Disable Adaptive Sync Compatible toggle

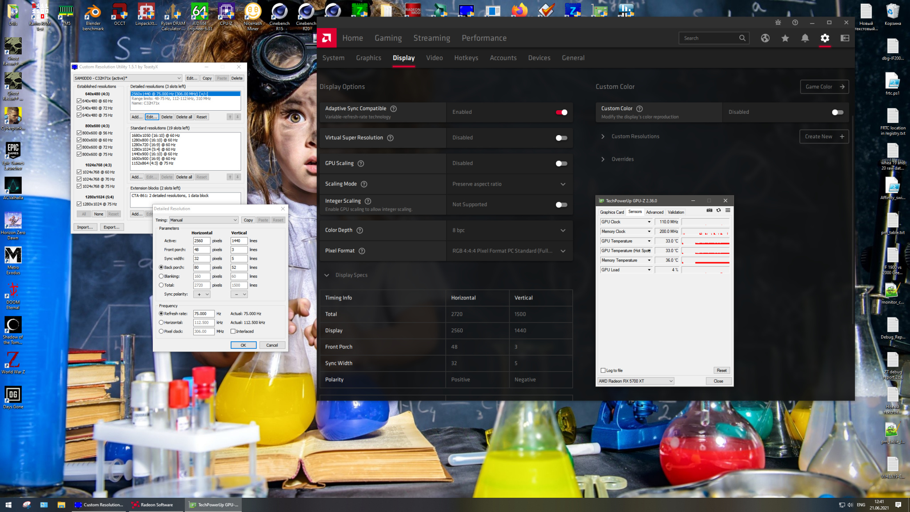click(x=561, y=112)
